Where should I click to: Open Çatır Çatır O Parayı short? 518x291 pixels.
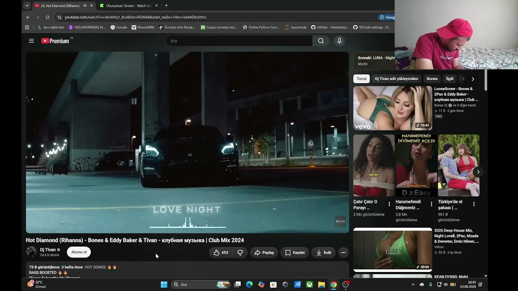click(374, 165)
